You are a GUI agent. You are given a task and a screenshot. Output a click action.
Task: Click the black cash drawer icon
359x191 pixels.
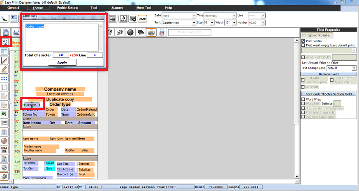[141, 32]
